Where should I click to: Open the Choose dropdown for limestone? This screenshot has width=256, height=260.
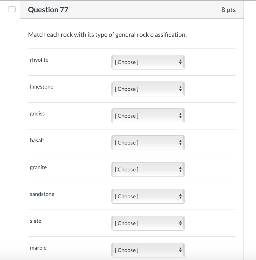pyautogui.click(x=148, y=89)
